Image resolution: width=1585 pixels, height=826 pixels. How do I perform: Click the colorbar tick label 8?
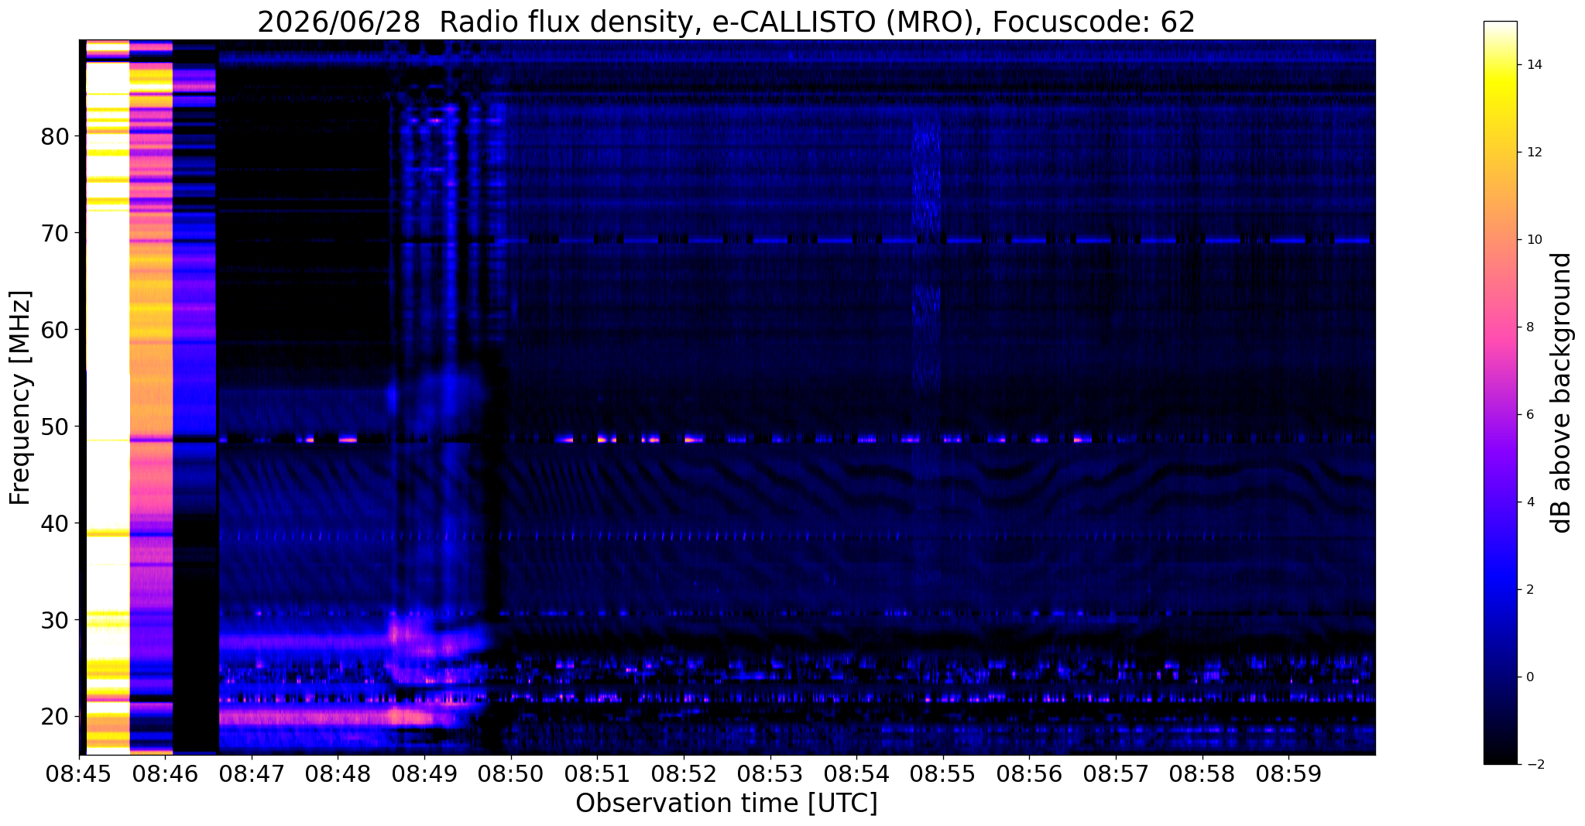(1529, 327)
